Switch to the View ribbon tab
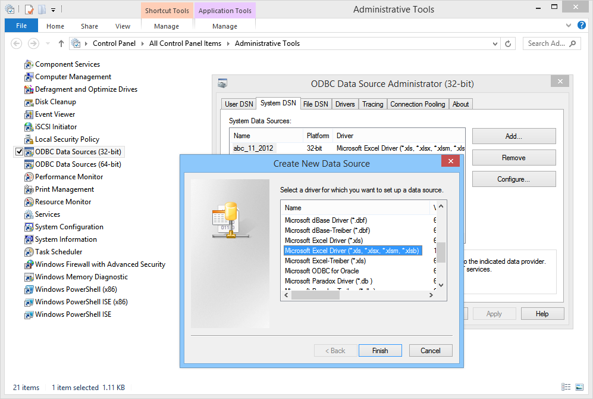593x399 pixels. click(123, 26)
